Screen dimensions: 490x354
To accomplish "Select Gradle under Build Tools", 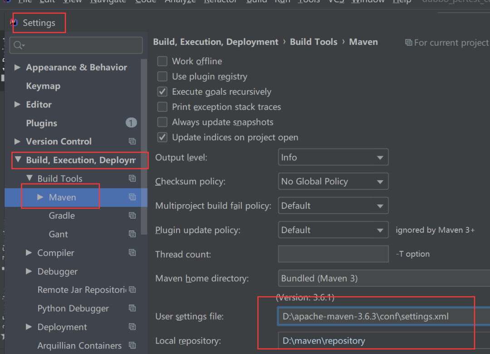I will 62,215.
